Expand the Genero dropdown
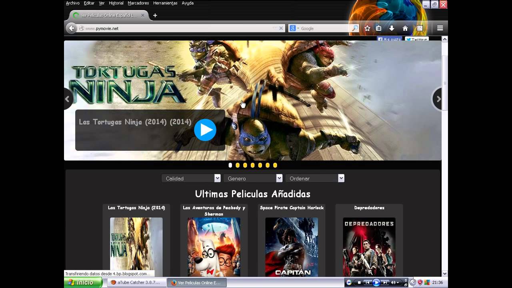This screenshot has width=512, height=288. 253,178
